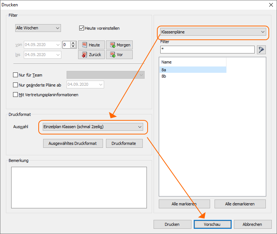Increase the week offset spinner value
The height and width of the screenshot is (234, 277).
tap(73, 43)
